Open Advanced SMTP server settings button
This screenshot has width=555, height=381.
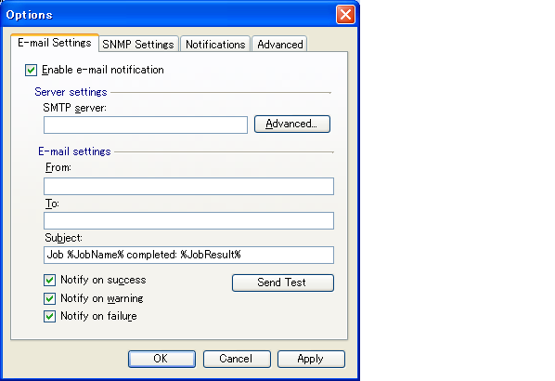click(x=292, y=124)
